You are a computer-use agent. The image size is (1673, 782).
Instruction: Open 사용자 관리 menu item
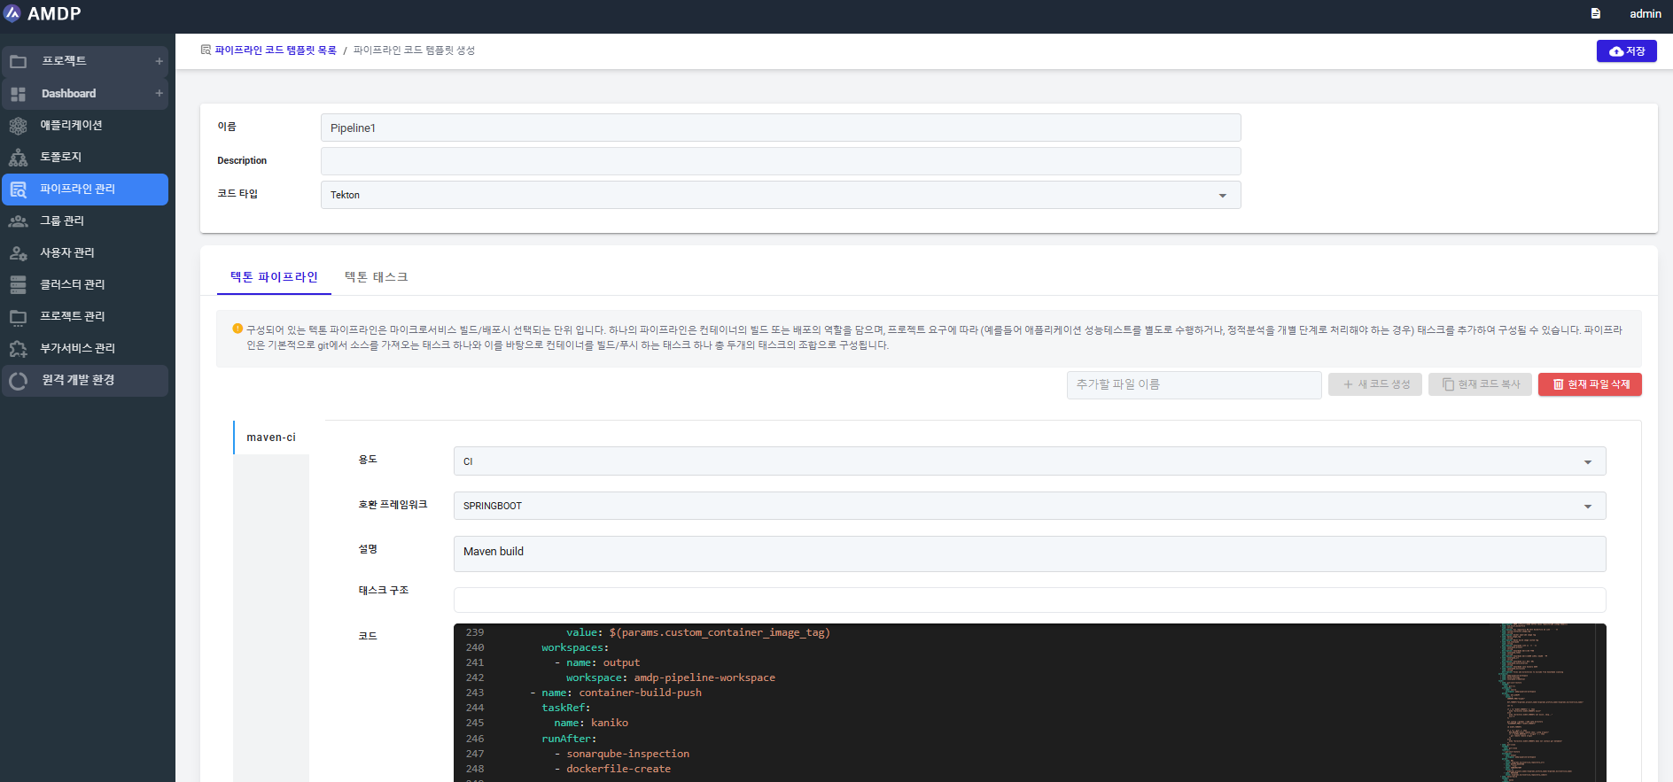(85, 253)
